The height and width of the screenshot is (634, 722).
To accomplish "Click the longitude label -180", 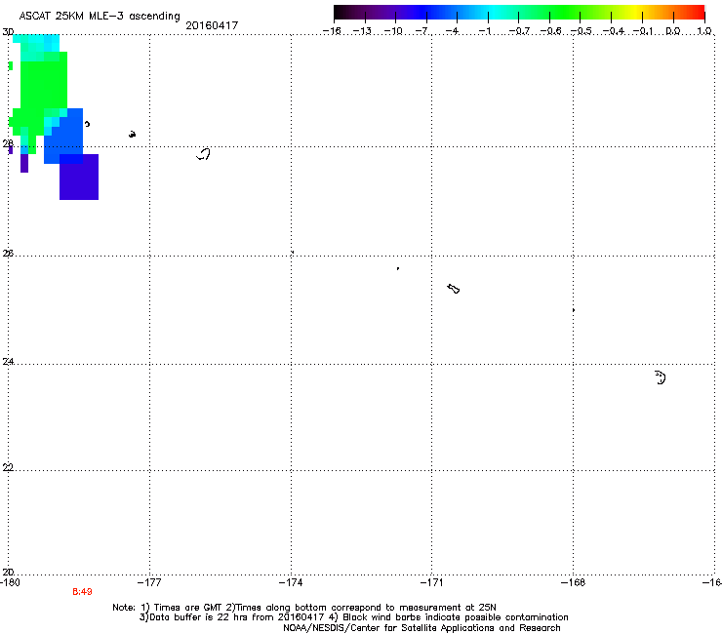I will [x=10, y=582].
